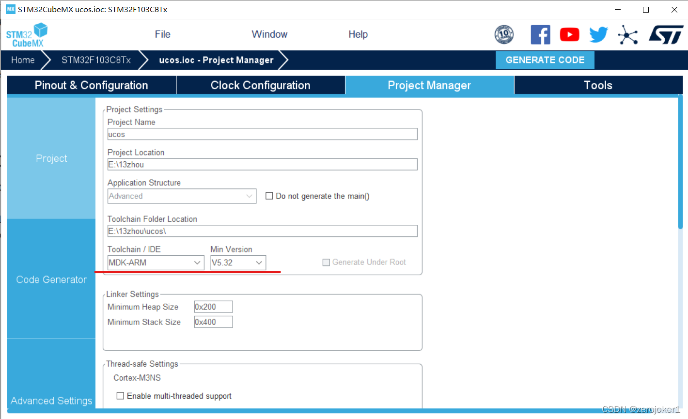The image size is (688, 419).
Task: Open the Code Generator side section
Action: point(51,279)
